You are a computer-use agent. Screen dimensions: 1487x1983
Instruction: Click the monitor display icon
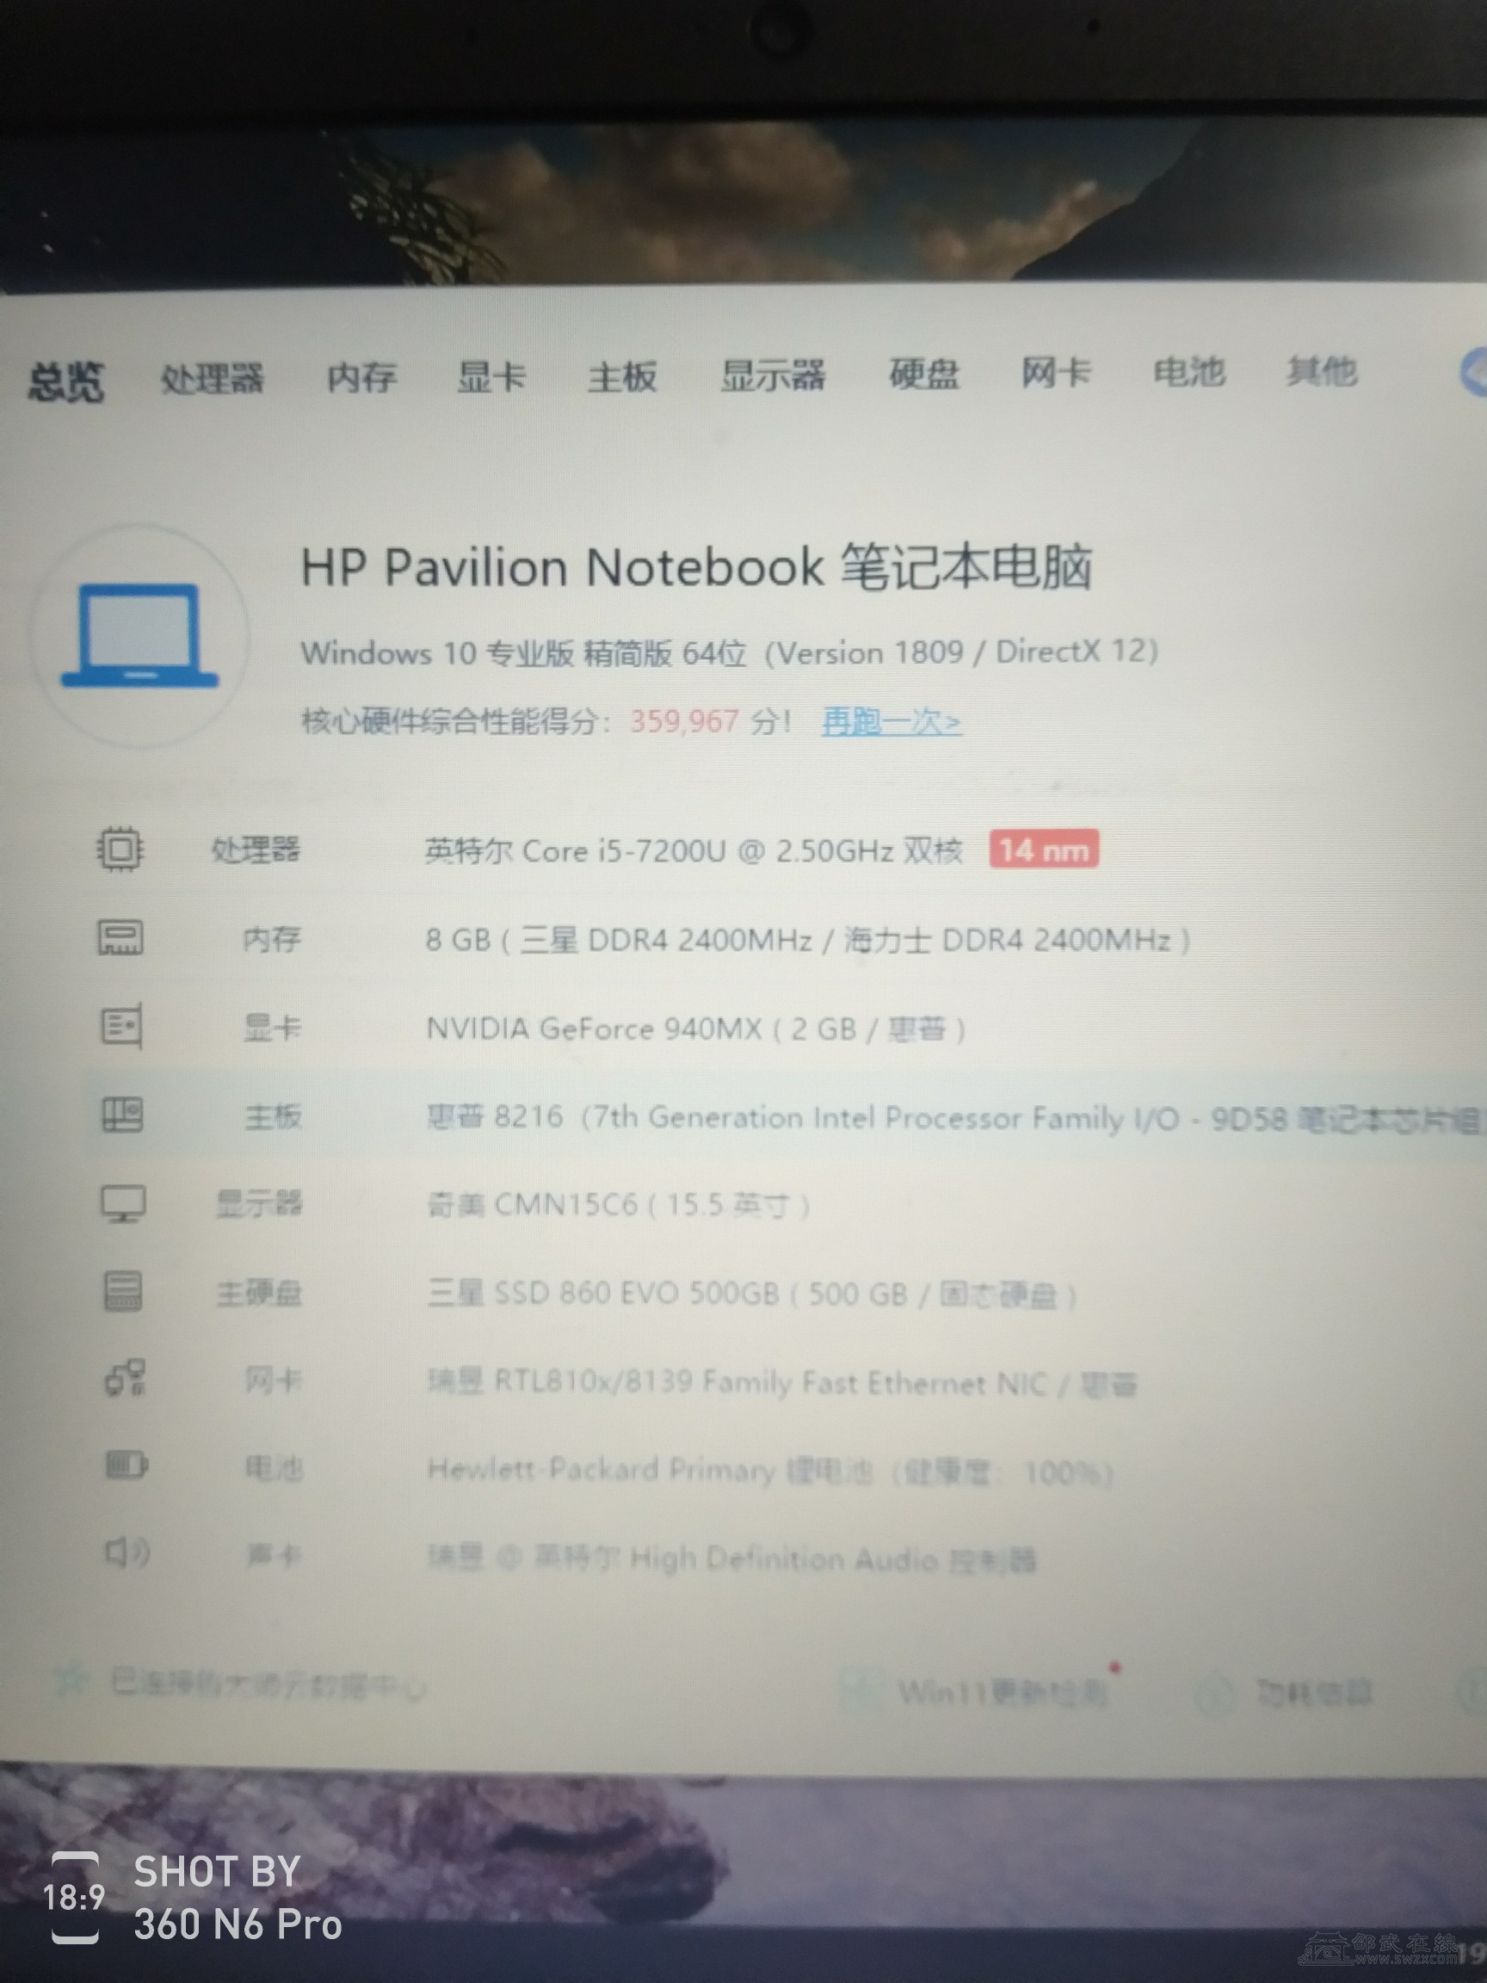pos(123,1204)
